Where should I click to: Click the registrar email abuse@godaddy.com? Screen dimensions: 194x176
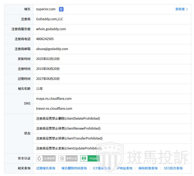pyautogui.click(x=52, y=49)
